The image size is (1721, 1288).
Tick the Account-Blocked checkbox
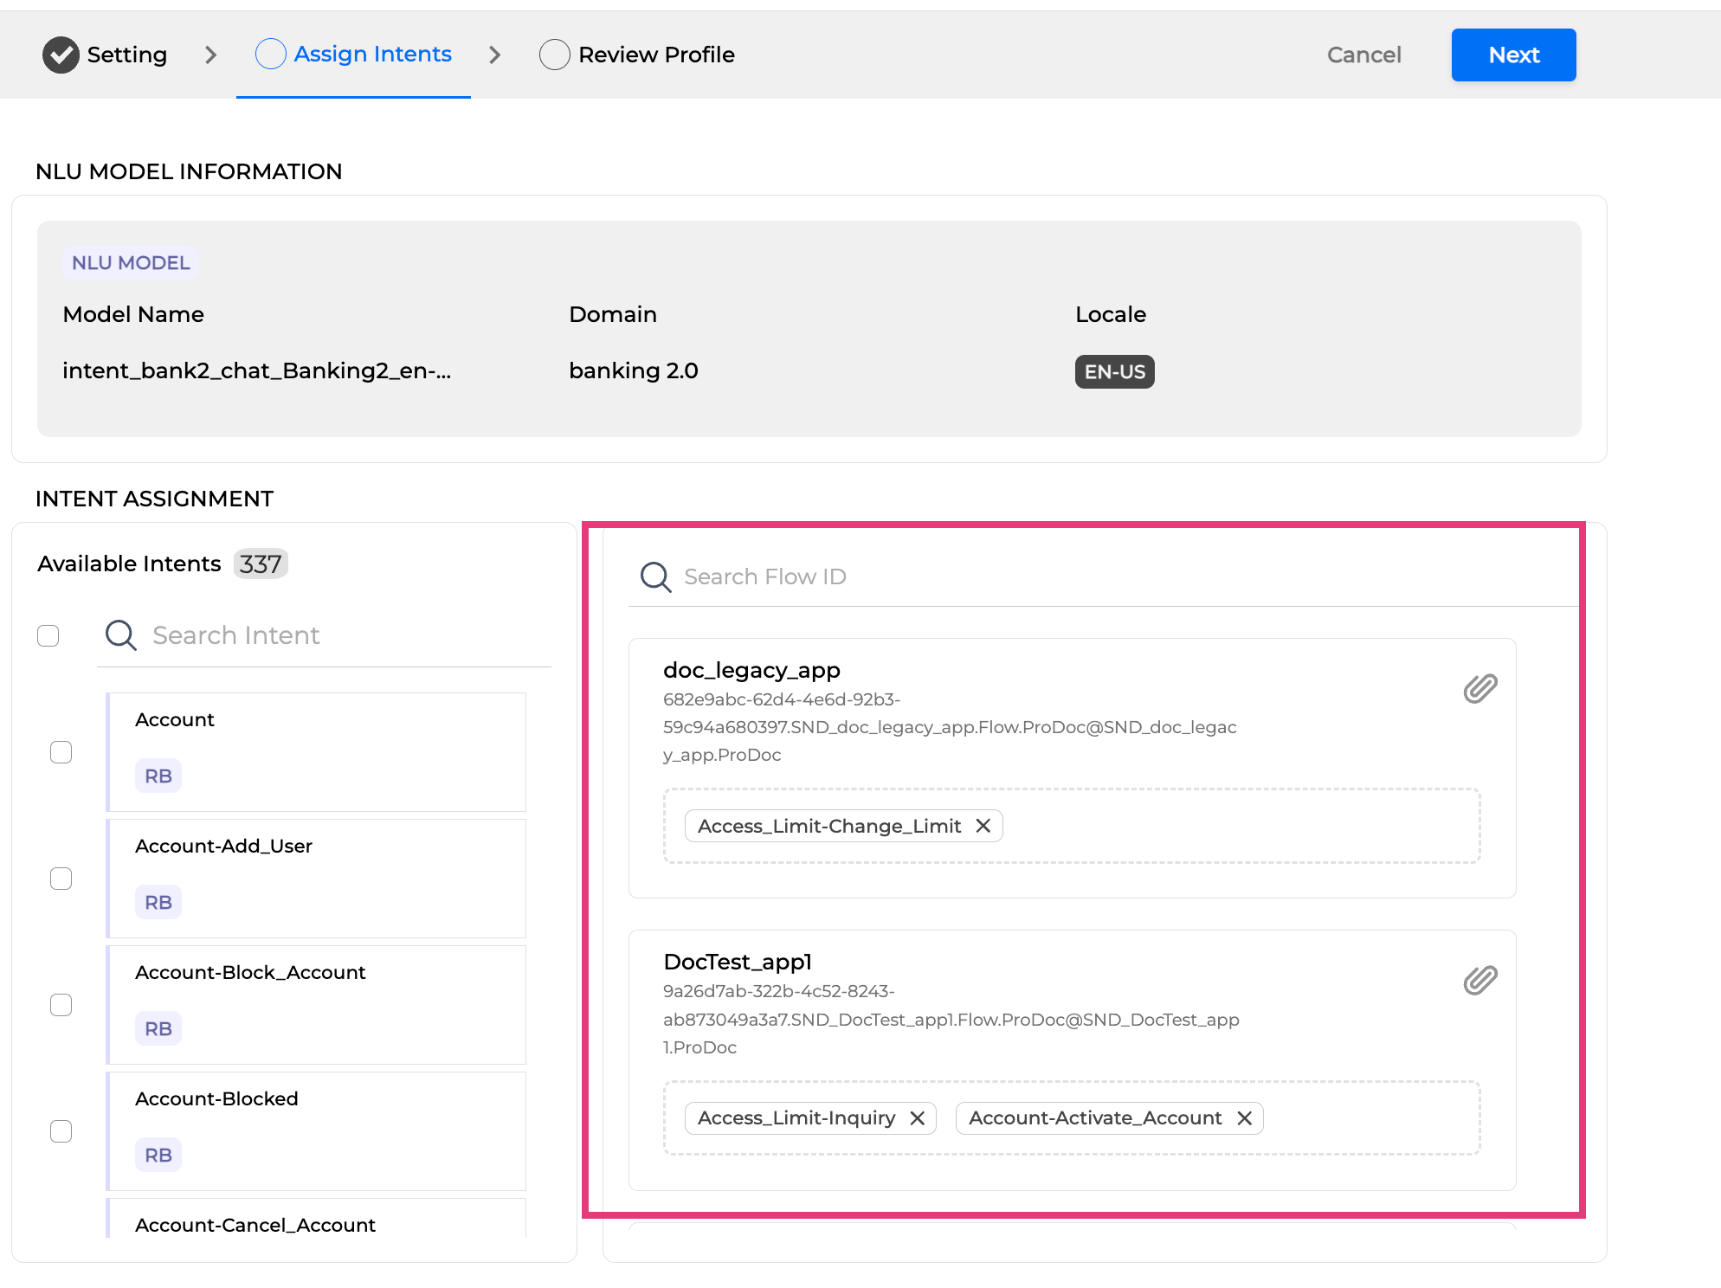pos(61,1131)
